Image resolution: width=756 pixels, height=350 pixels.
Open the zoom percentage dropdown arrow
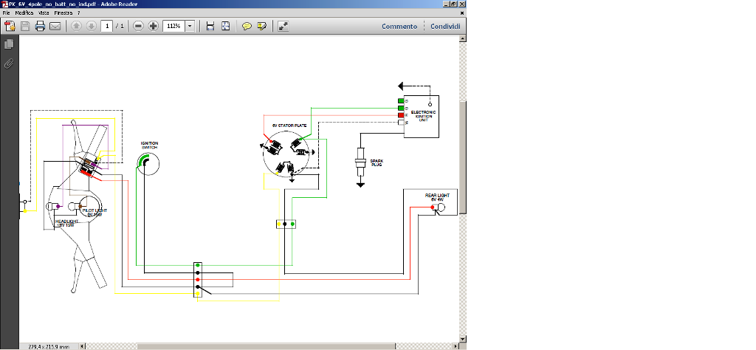[x=190, y=26]
